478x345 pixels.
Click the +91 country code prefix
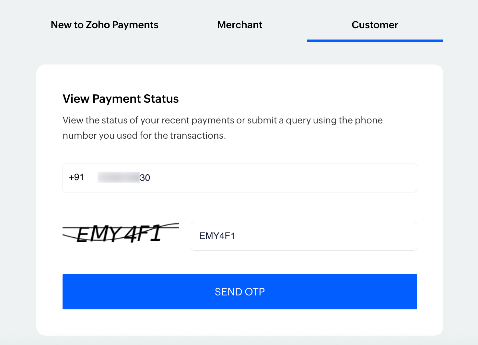tap(76, 177)
